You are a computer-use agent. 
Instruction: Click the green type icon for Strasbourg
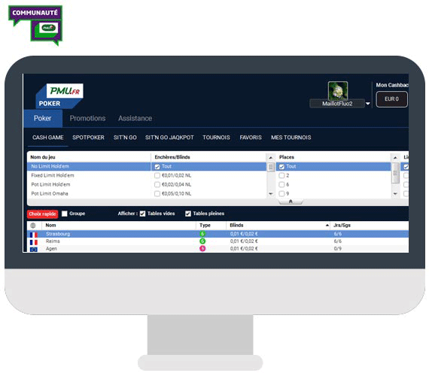pos(202,234)
